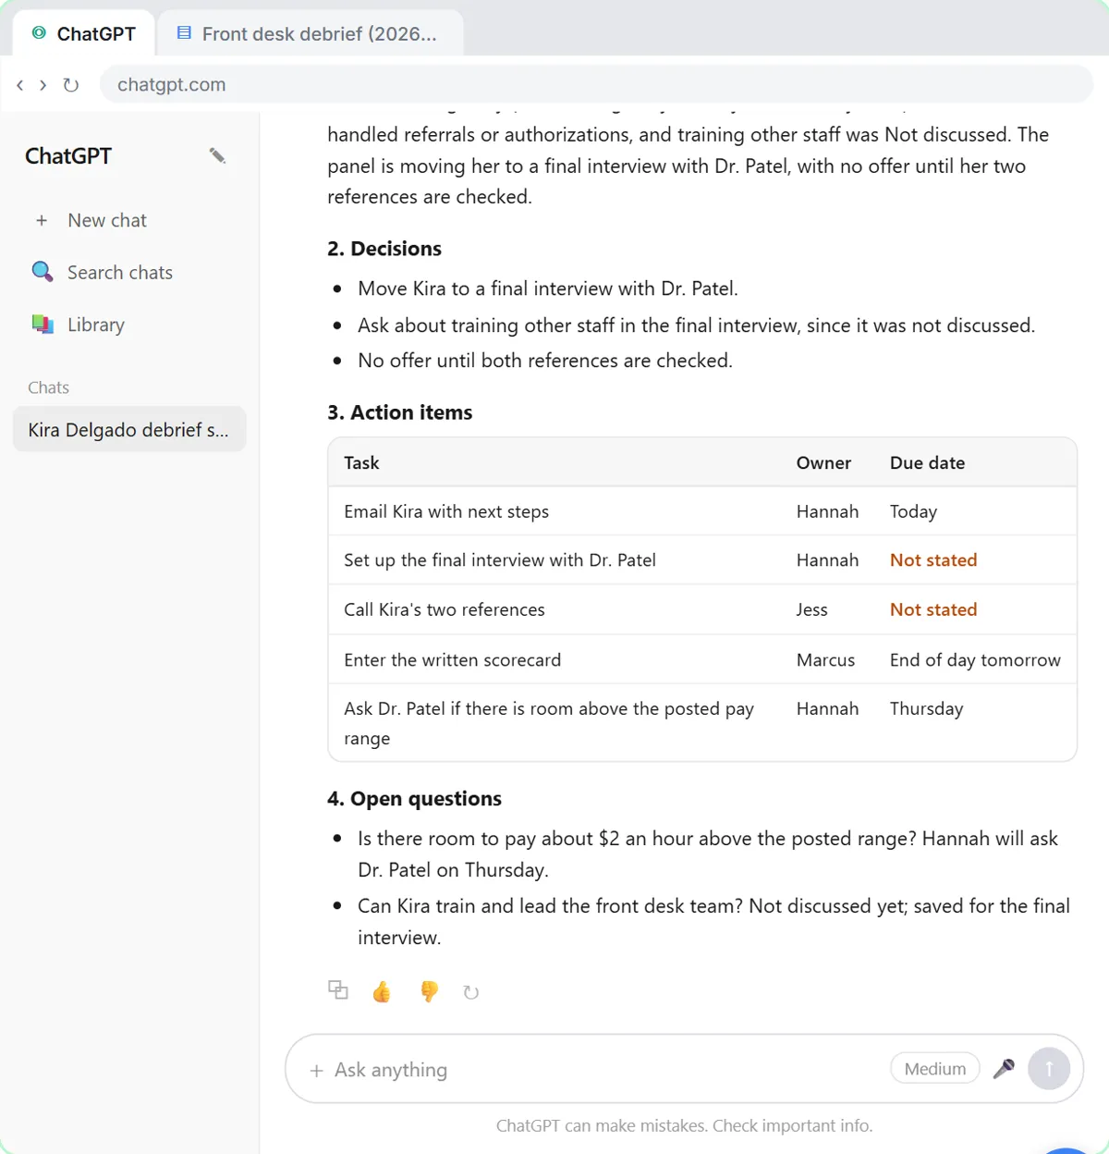Click the ChatGPT logo heading in the sidebar
This screenshot has width=1109, height=1154.
click(68, 155)
